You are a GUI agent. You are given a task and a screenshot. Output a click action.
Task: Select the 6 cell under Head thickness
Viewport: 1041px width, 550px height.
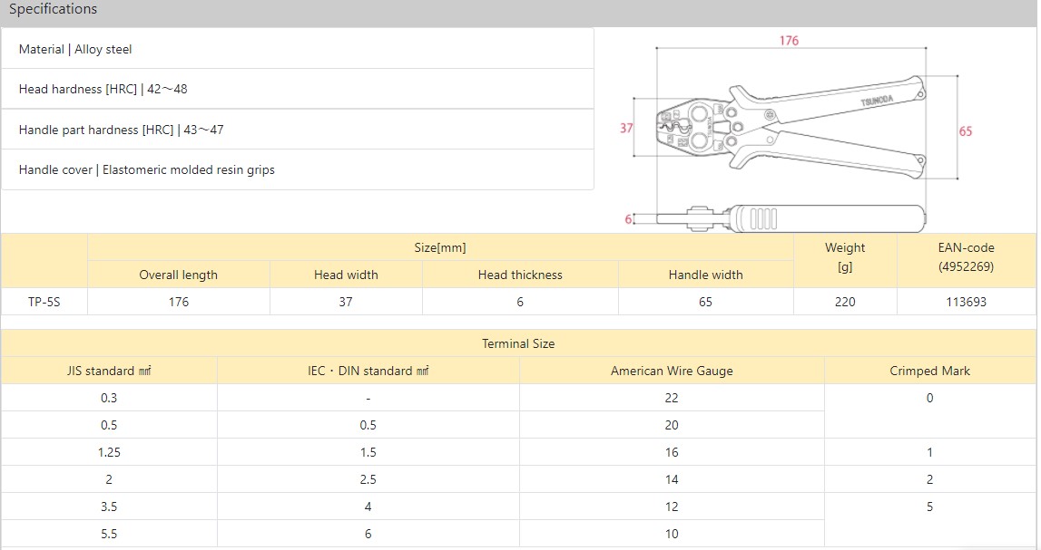520,302
